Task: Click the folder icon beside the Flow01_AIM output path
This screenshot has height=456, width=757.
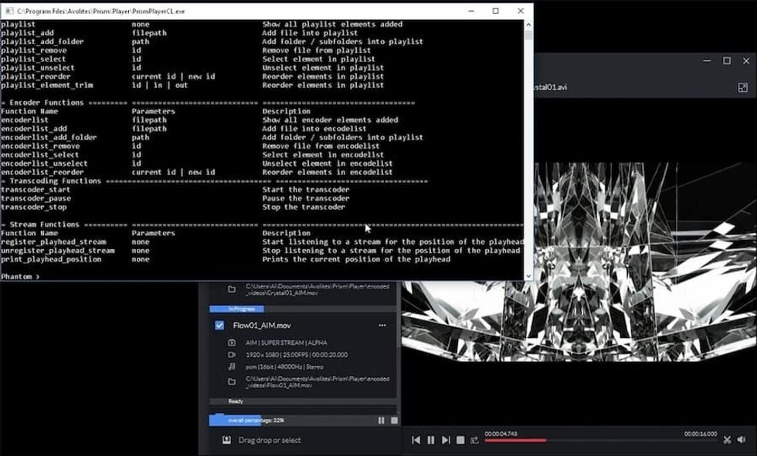Action: (x=232, y=380)
